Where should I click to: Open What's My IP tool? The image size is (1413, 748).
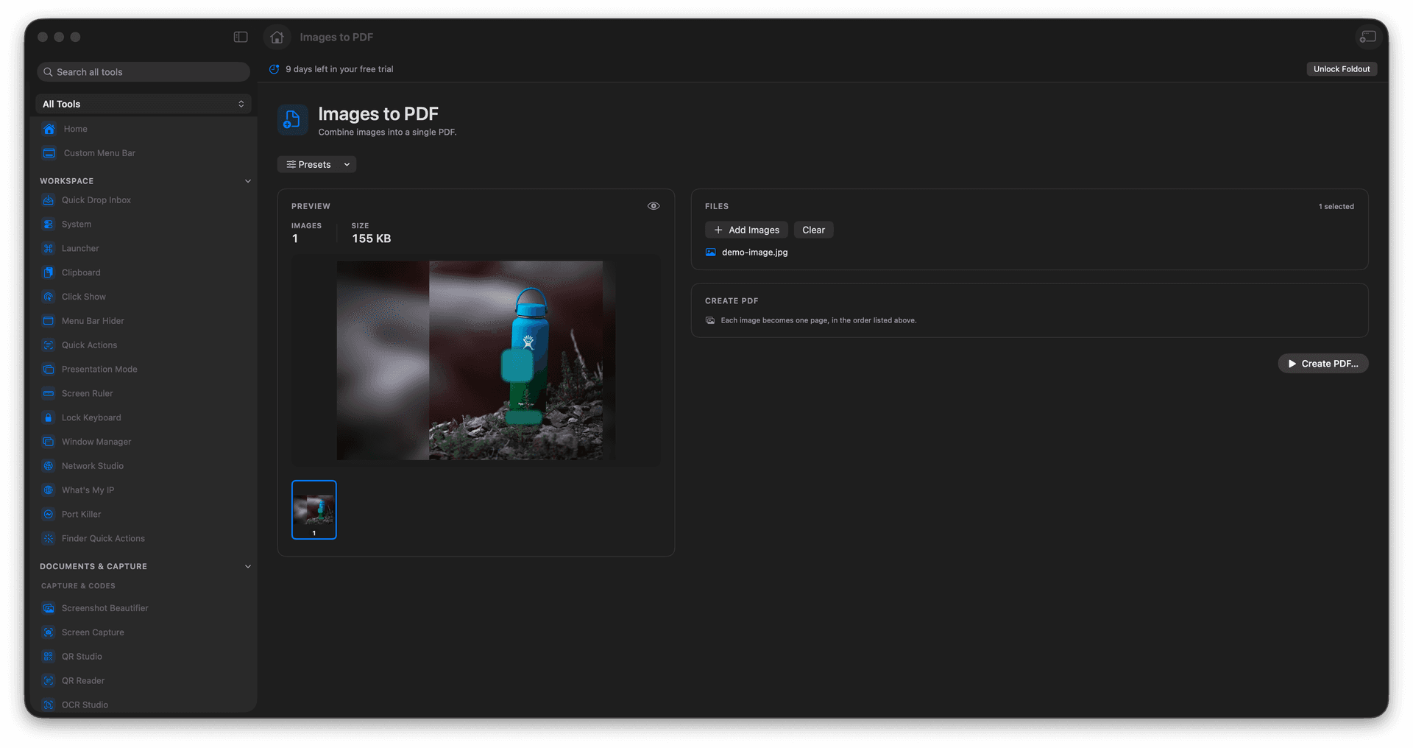[x=144, y=490]
